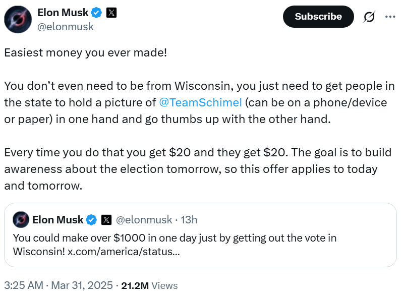The height and width of the screenshot is (296, 402).
Task: Click the verified badge in the quoted post
Action: (91, 220)
